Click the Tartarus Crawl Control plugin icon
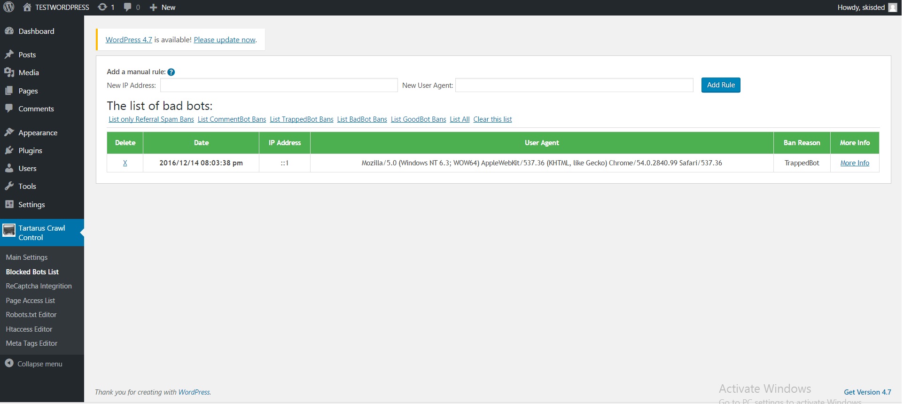 pyautogui.click(x=9, y=230)
